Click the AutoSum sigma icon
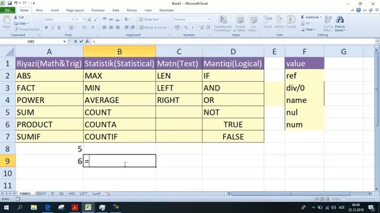380x213 pixels. [x=302, y=17]
